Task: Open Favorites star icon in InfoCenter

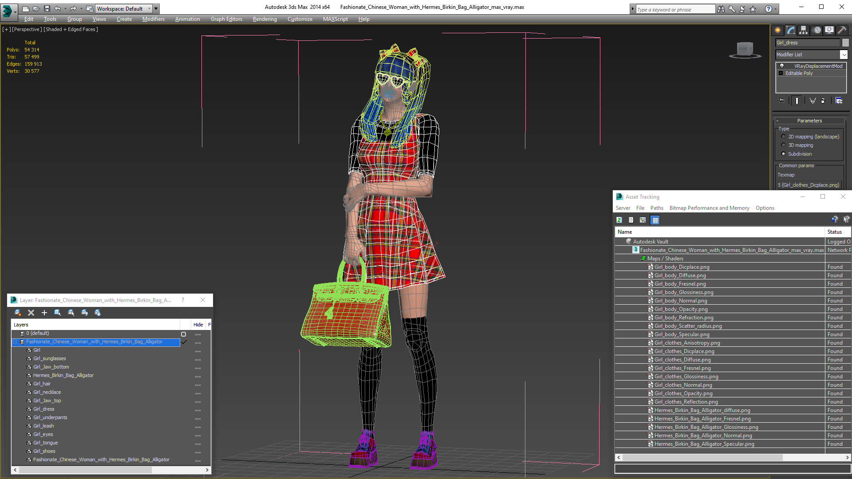Action: coord(753,9)
